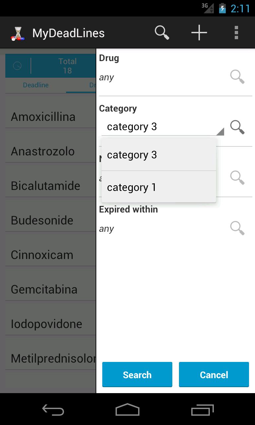Choose category 3 from dropdown list

[159, 155]
